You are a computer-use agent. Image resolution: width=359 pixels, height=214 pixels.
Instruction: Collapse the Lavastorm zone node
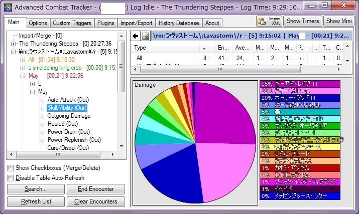pyautogui.click(x=13, y=52)
